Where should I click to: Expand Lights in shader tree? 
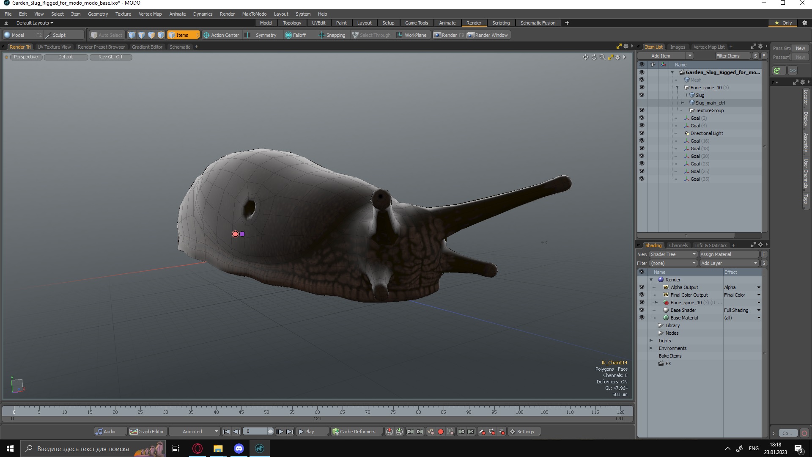[651, 341]
